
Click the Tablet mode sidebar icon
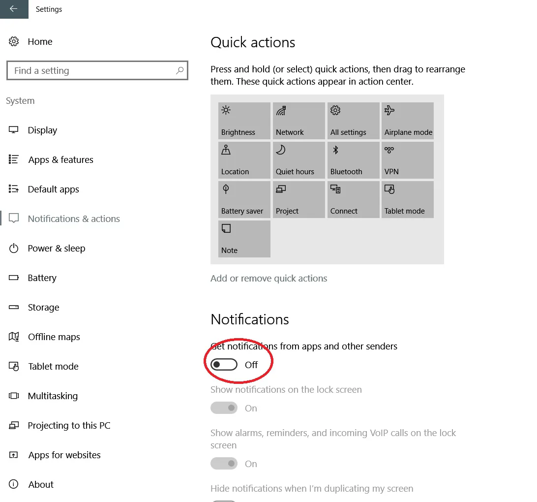click(14, 366)
